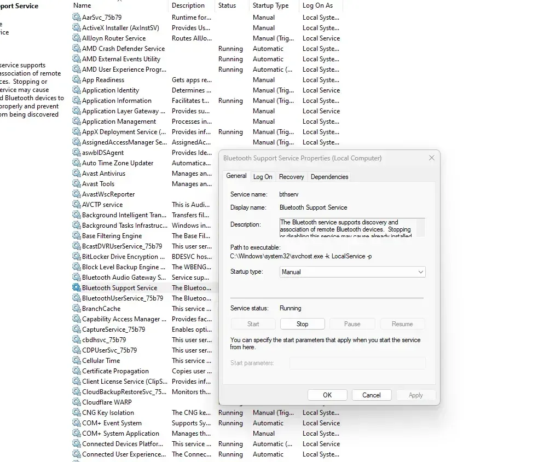Screen dimensions: 556x462
Task: Sort the list by Startup Type column
Action: pyautogui.click(x=270, y=5)
